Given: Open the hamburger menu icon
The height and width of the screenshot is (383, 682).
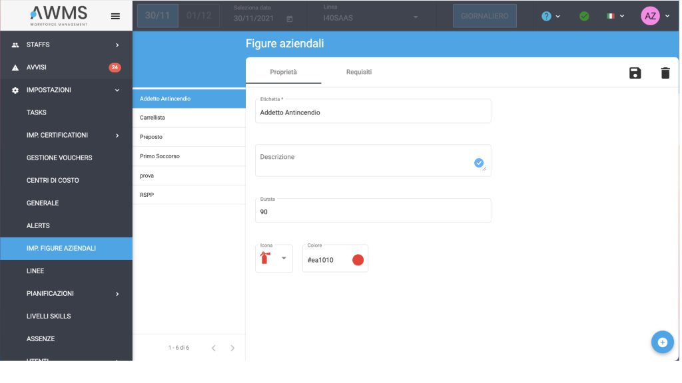Looking at the screenshot, I should point(115,16).
